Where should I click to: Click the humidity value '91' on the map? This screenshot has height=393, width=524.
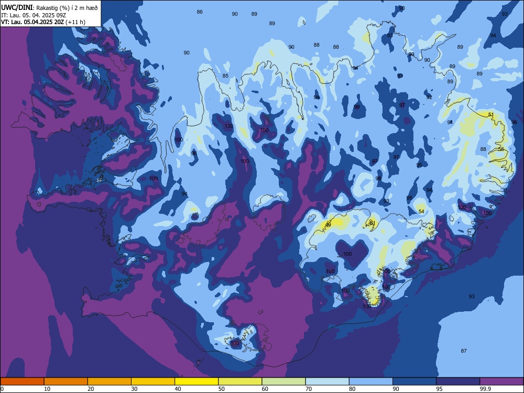(x=450, y=122)
